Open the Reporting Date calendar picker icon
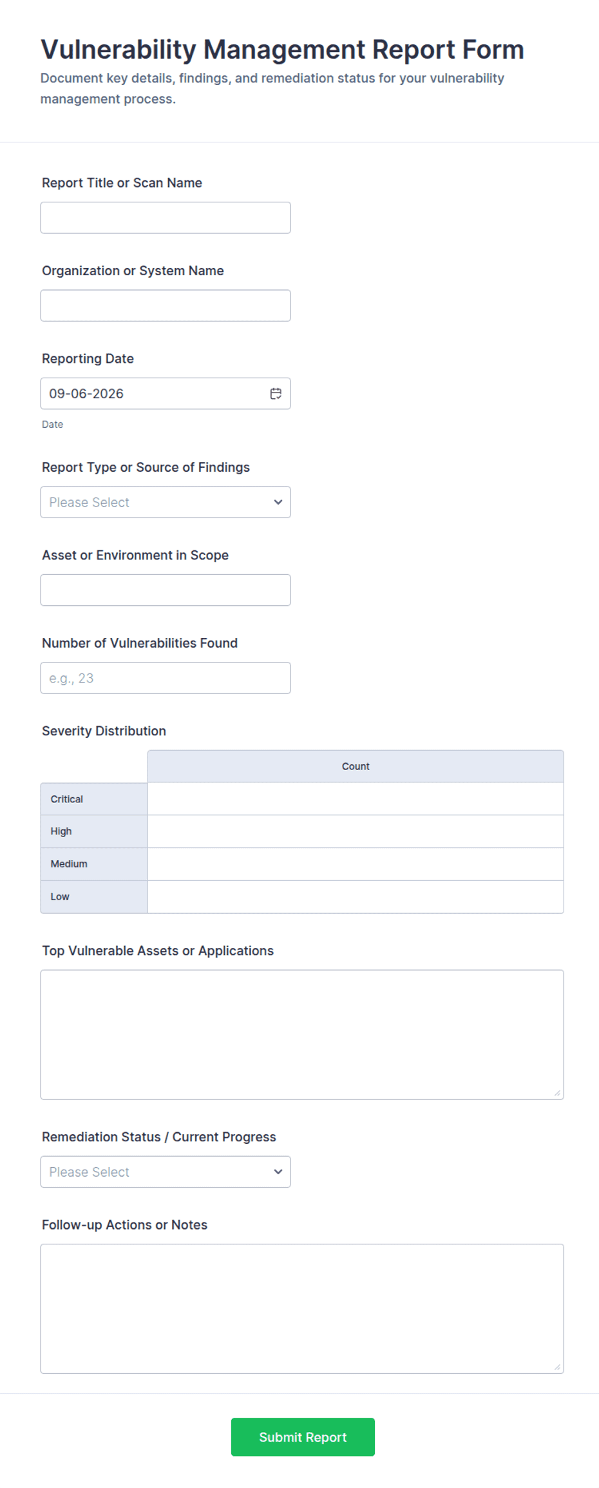This screenshot has width=599, height=1488. [x=276, y=394]
